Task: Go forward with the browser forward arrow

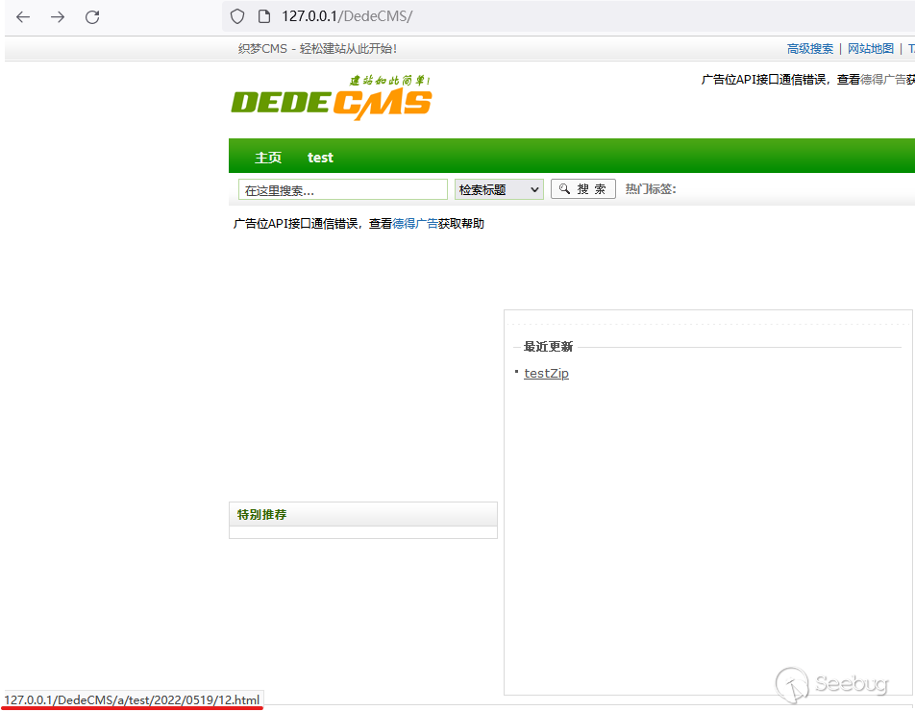Action: (x=58, y=17)
